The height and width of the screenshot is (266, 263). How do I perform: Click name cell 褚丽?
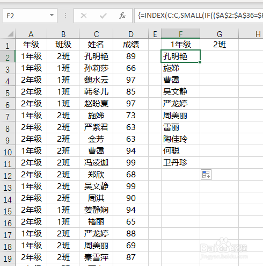coord(96,222)
